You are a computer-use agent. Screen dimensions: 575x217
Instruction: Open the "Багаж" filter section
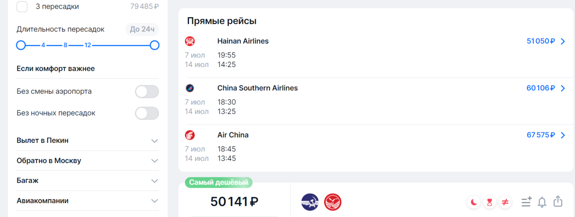click(x=87, y=181)
